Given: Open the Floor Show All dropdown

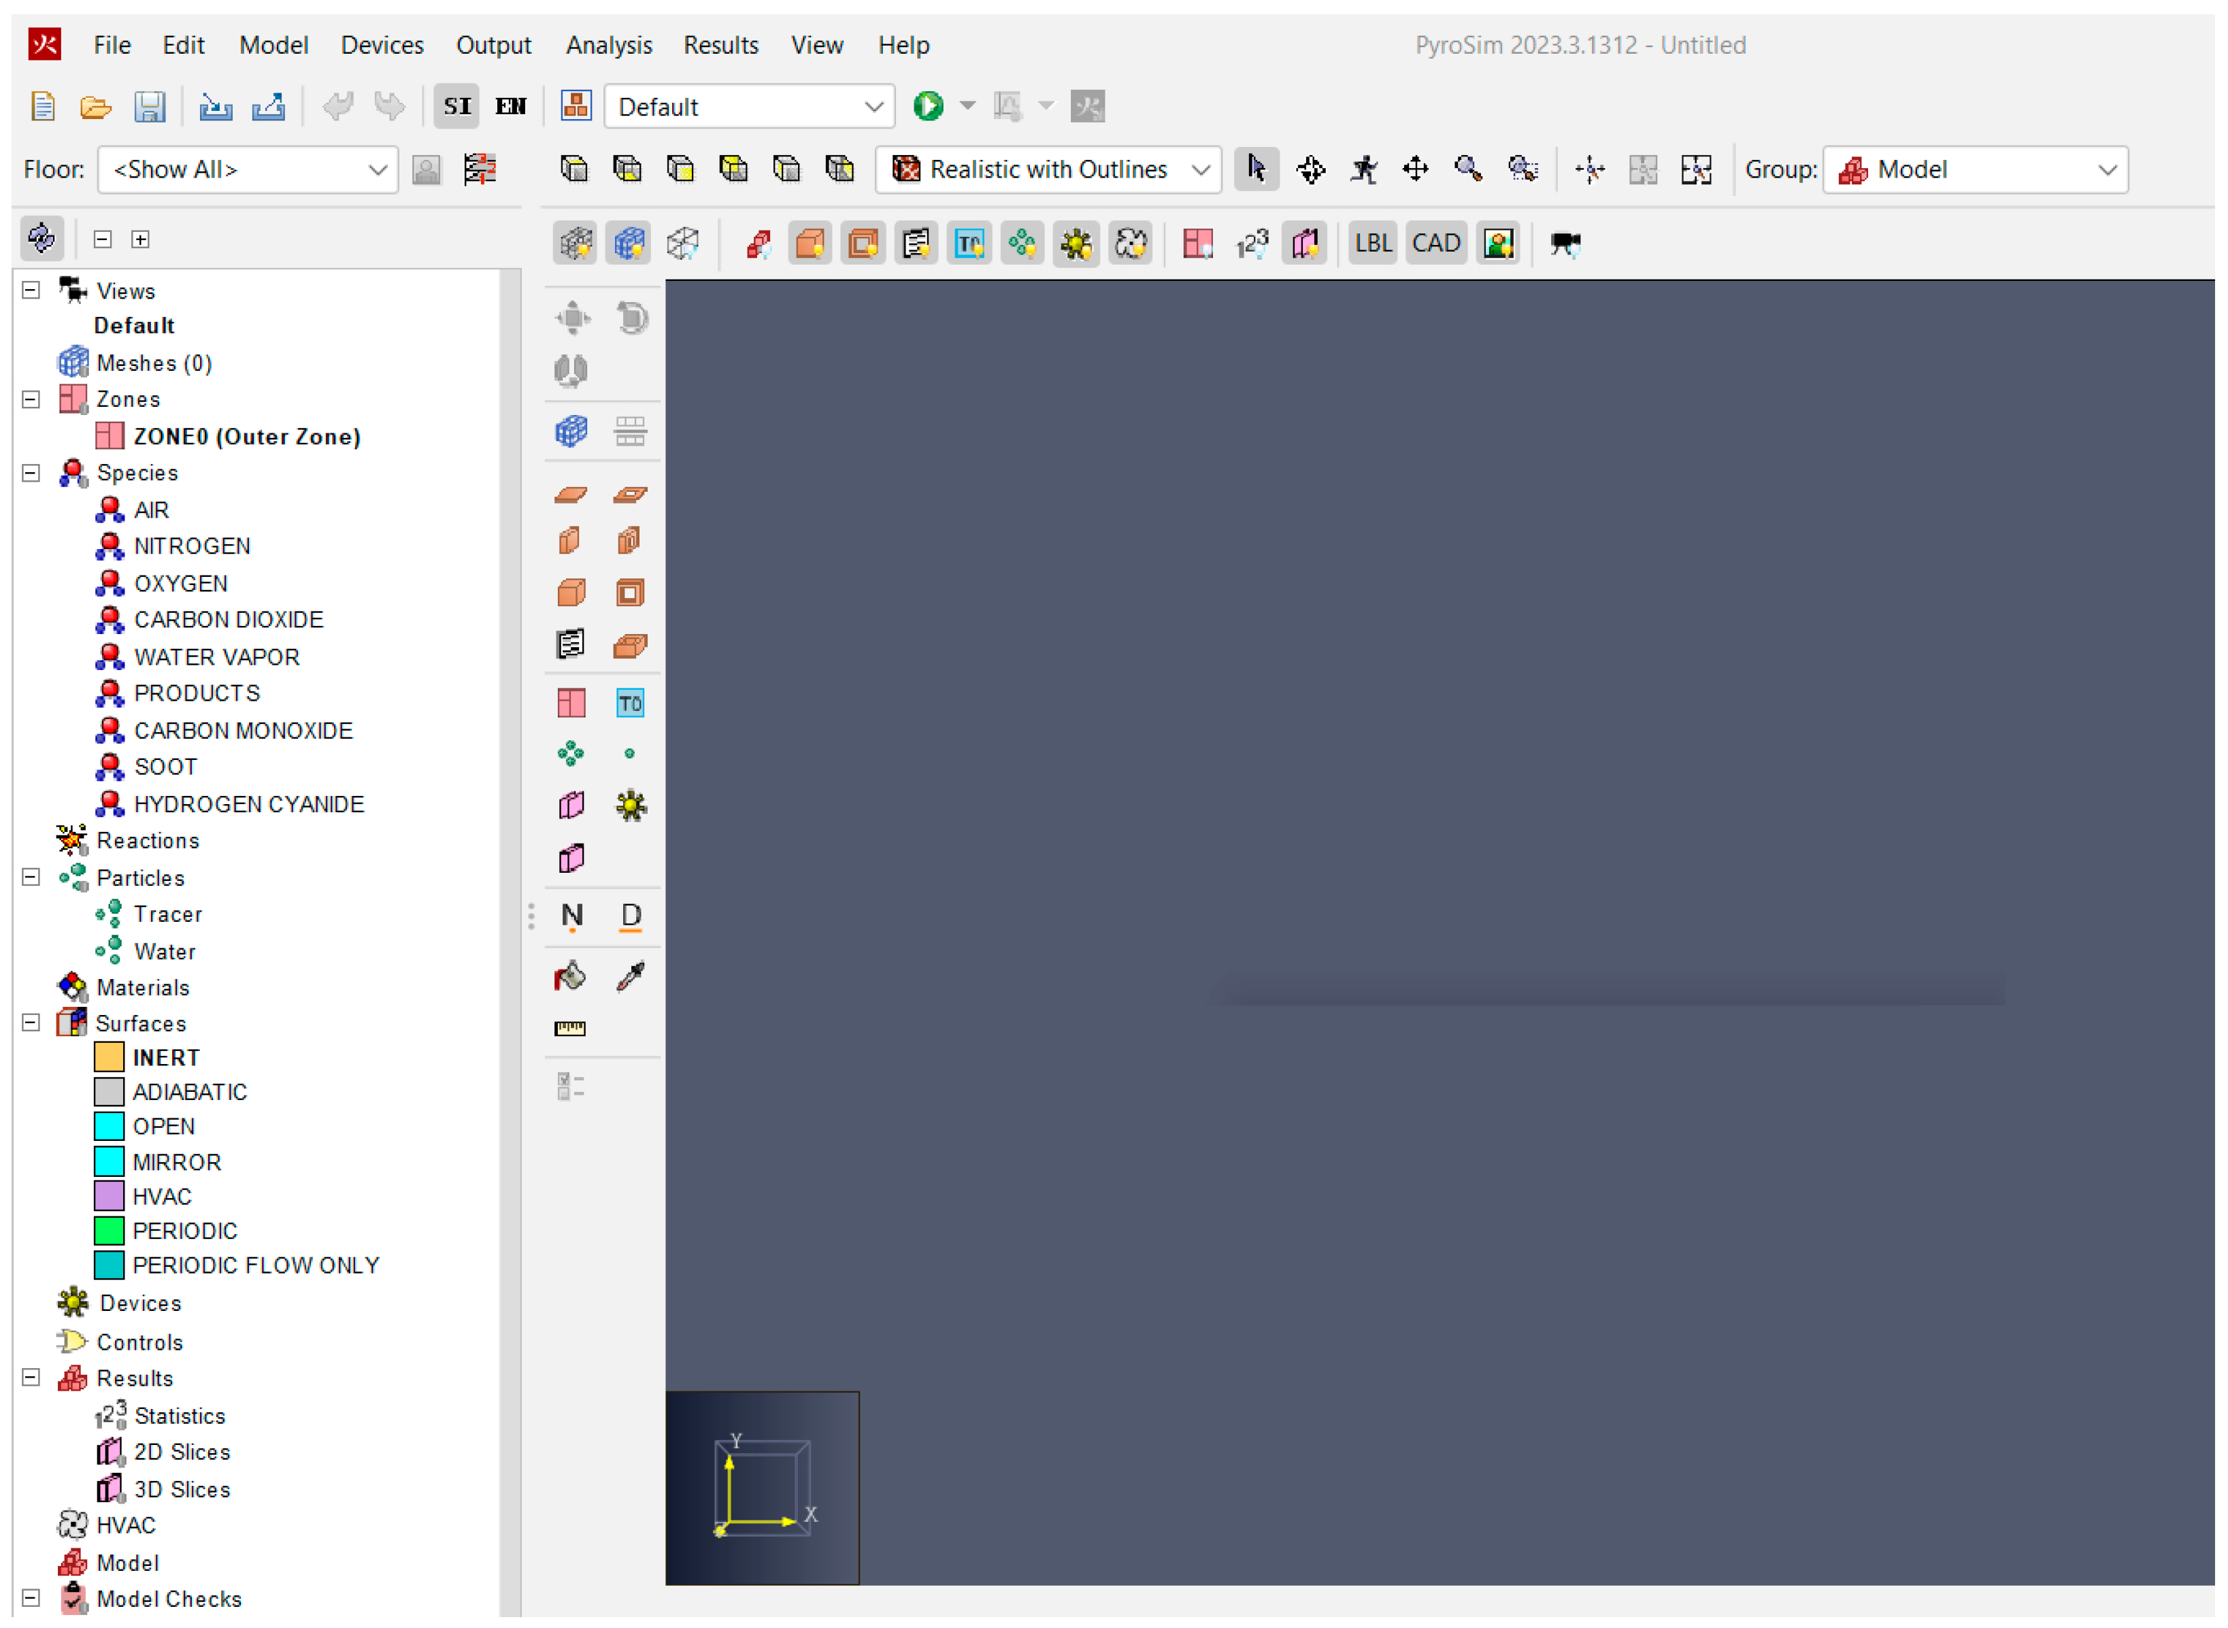Looking at the screenshot, I should tap(248, 169).
